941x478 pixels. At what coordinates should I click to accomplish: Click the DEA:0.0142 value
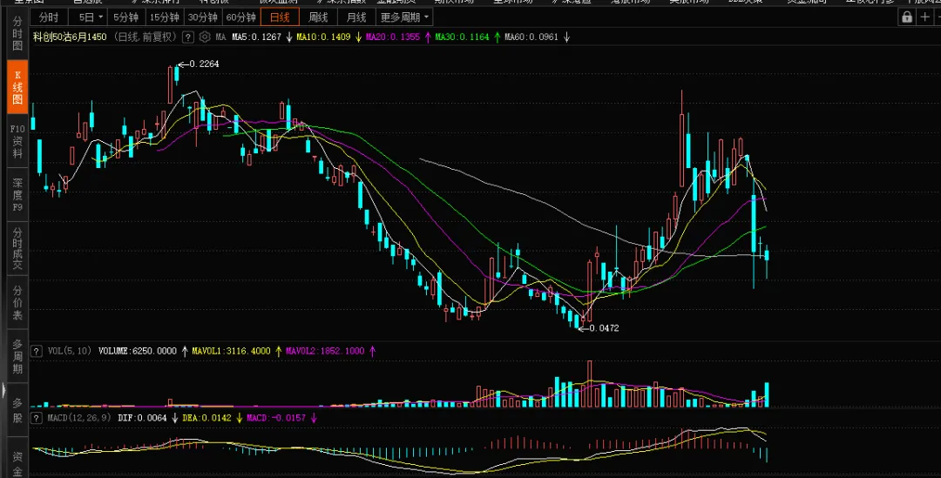coord(206,418)
